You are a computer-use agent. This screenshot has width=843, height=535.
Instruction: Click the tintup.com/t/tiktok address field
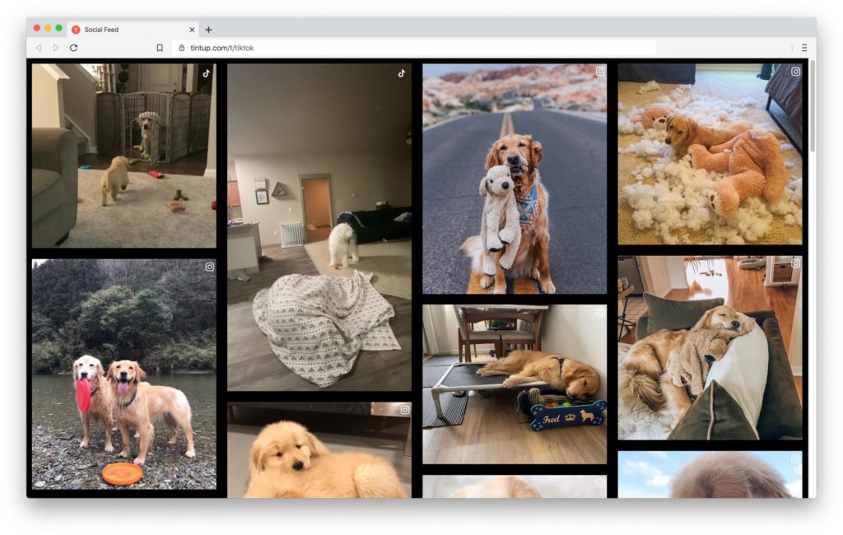[414, 48]
